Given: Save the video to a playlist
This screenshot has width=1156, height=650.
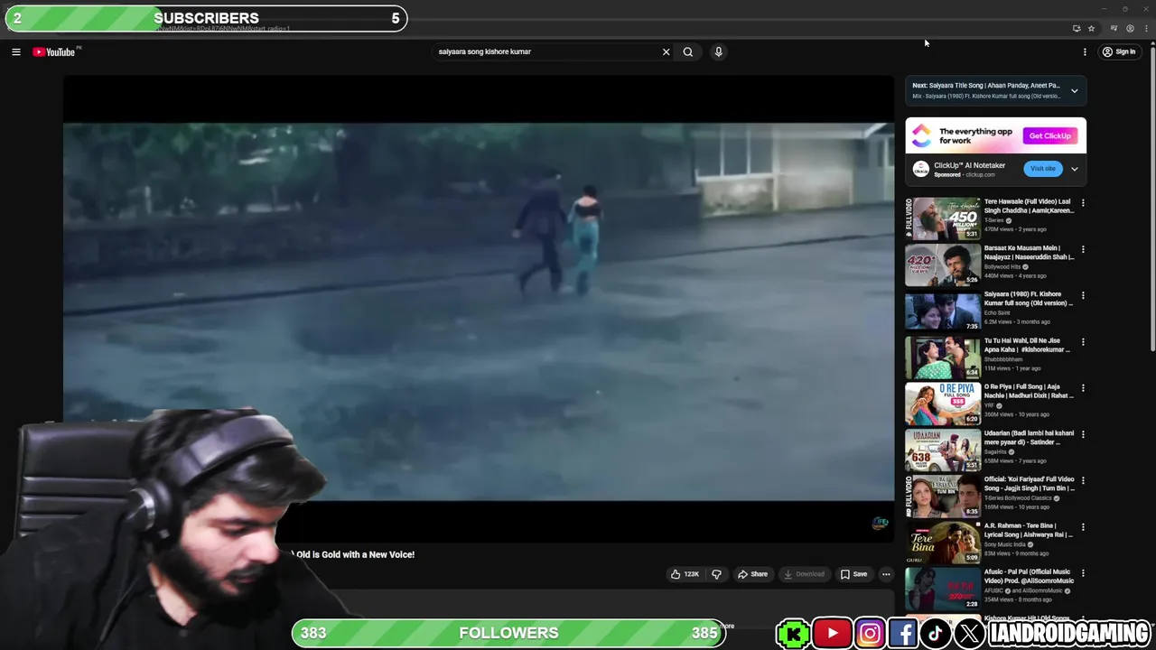Looking at the screenshot, I should tap(853, 574).
